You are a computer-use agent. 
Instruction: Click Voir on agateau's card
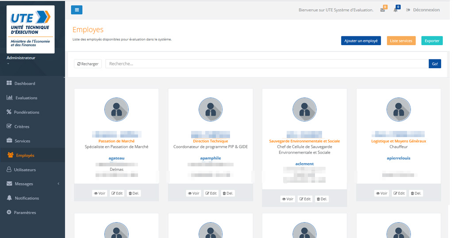click(x=100, y=193)
